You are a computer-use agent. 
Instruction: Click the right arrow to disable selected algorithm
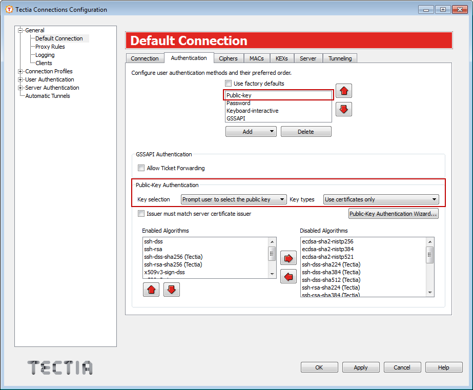[x=289, y=258]
